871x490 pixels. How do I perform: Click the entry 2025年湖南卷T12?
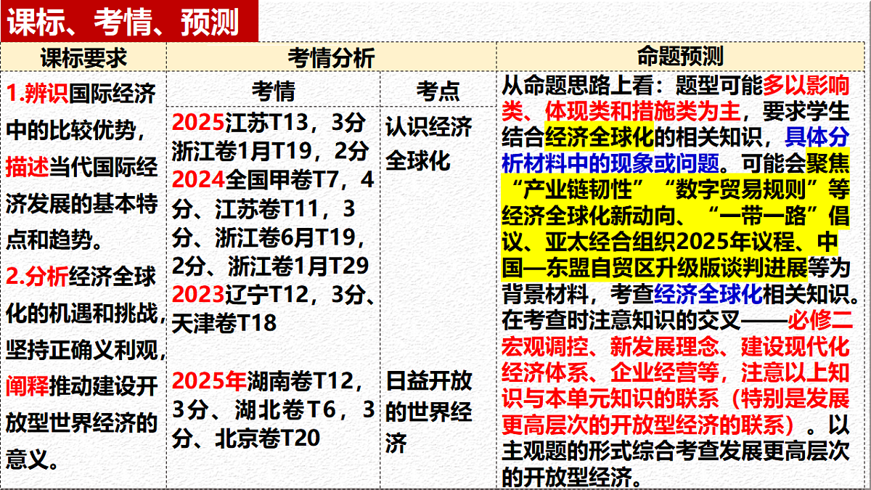tap(262, 380)
